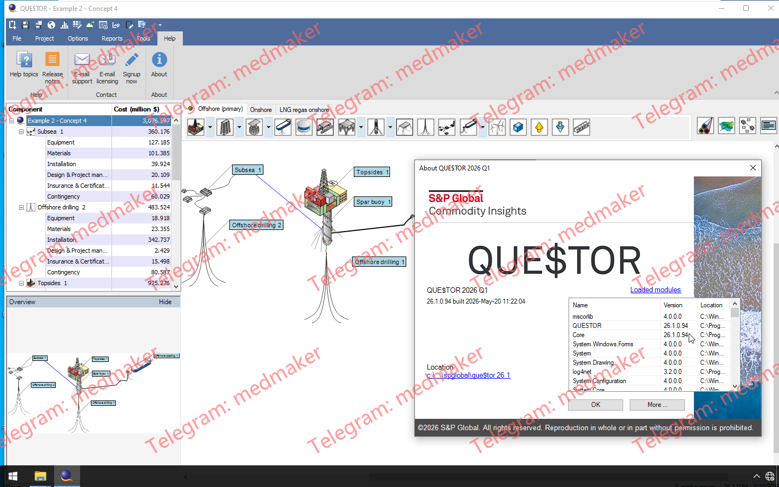Click the E-mail licensing icon
Image resolution: width=779 pixels, height=487 pixels.
coord(107,60)
